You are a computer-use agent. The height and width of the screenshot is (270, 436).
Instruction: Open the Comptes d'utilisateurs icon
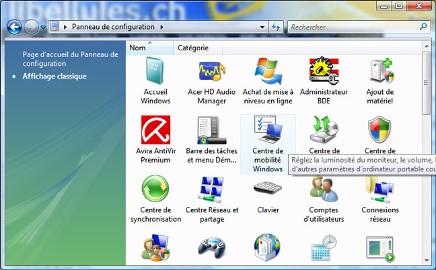[324, 189]
